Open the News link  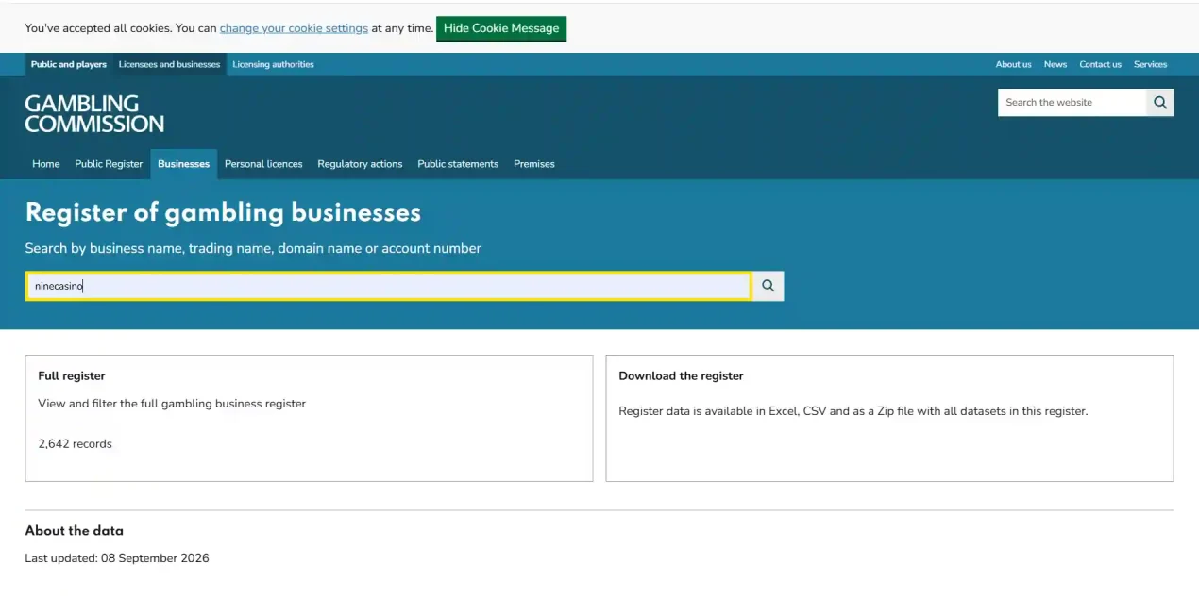click(x=1055, y=64)
